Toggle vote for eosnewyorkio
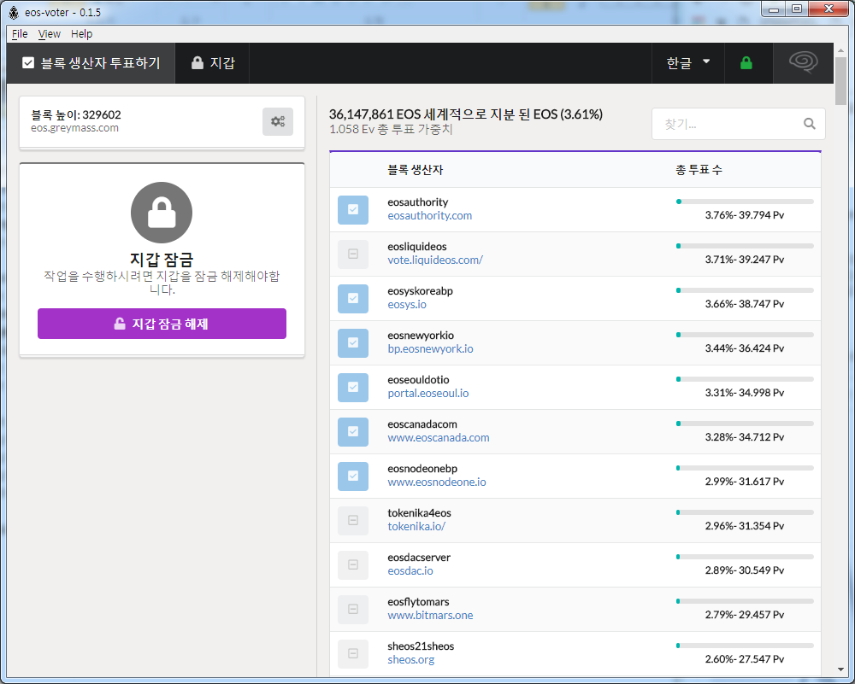855x684 pixels. click(x=353, y=343)
